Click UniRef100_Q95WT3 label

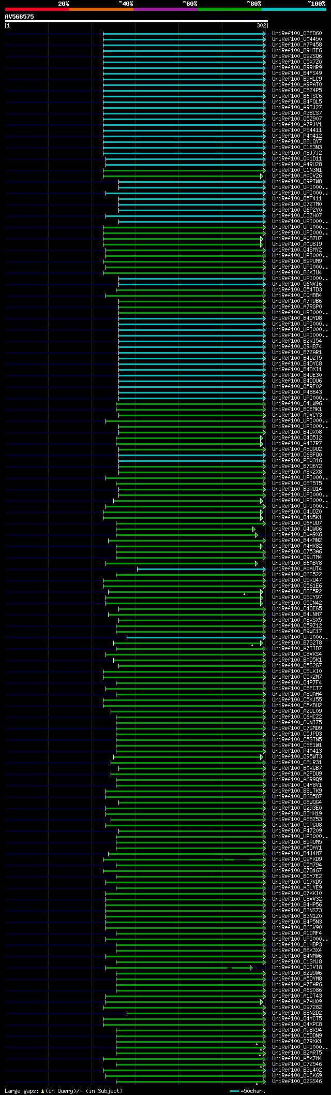[x=297, y=756]
